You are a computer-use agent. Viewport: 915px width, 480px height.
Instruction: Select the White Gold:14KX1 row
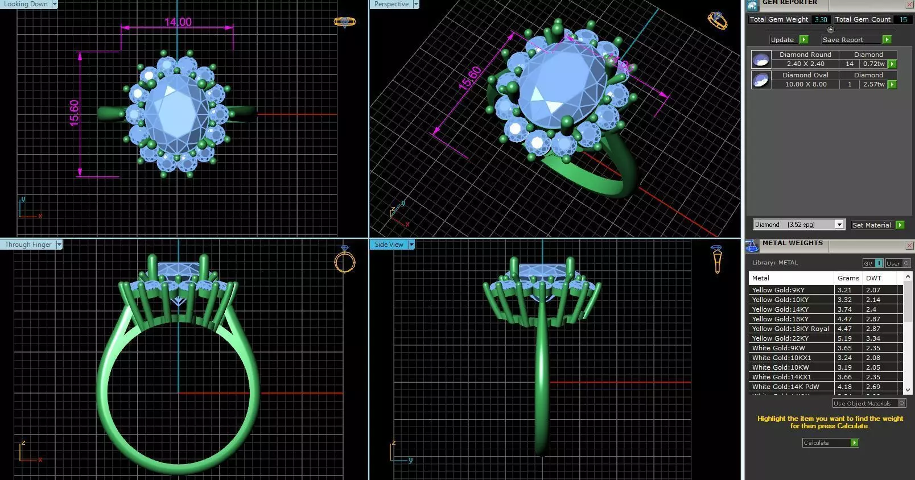click(x=826, y=377)
